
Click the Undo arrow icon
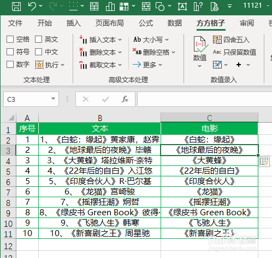point(32,7)
